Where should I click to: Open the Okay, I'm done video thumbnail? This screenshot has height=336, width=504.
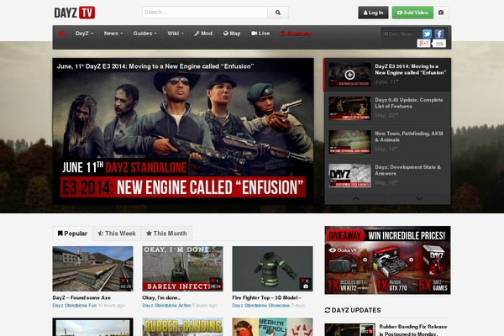(x=182, y=269)
